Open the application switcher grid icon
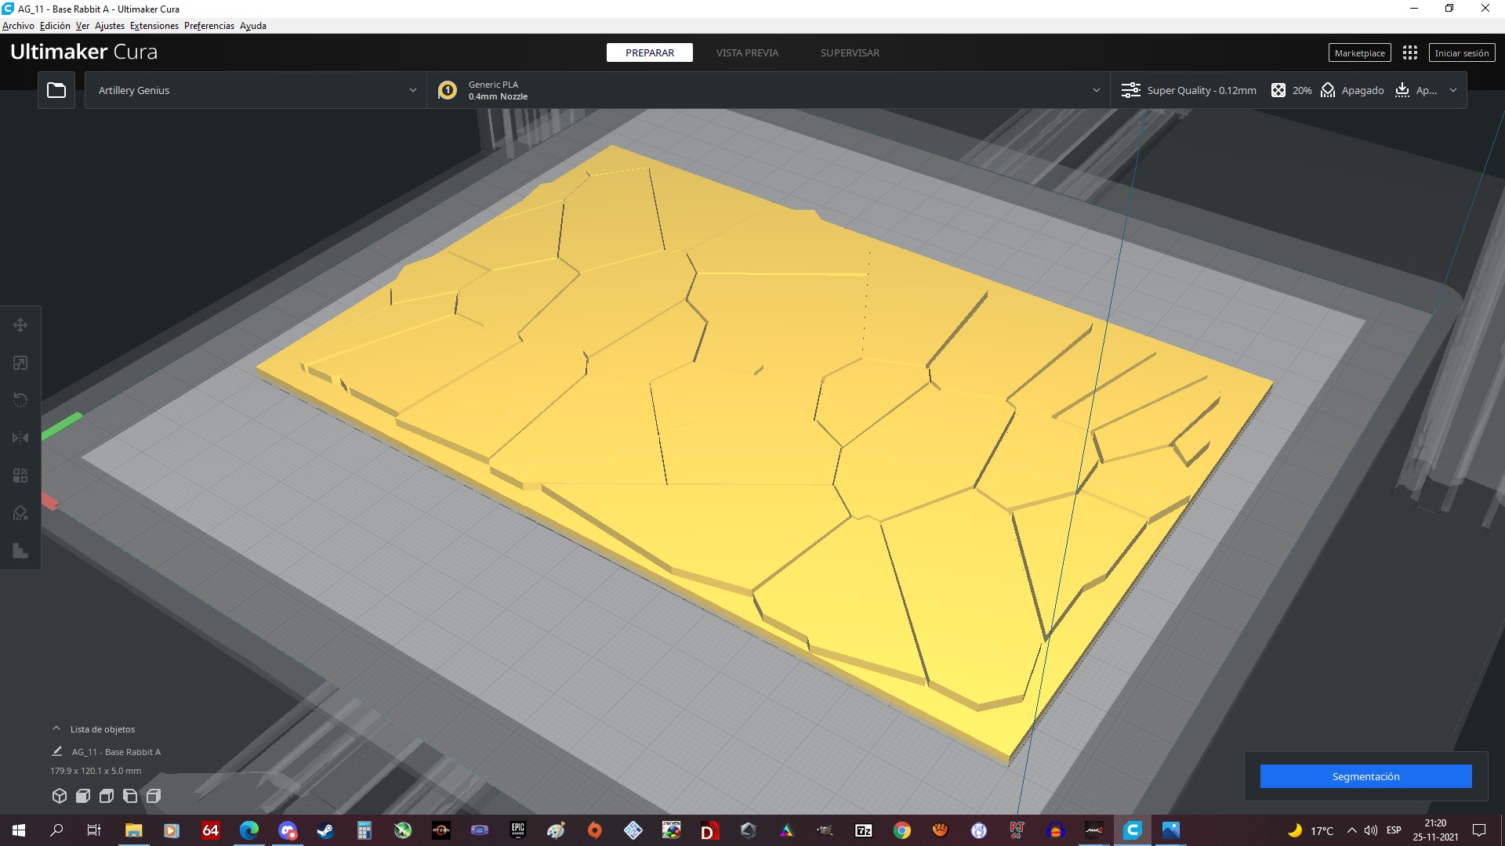1505x846 pixels. (1409, 52)
